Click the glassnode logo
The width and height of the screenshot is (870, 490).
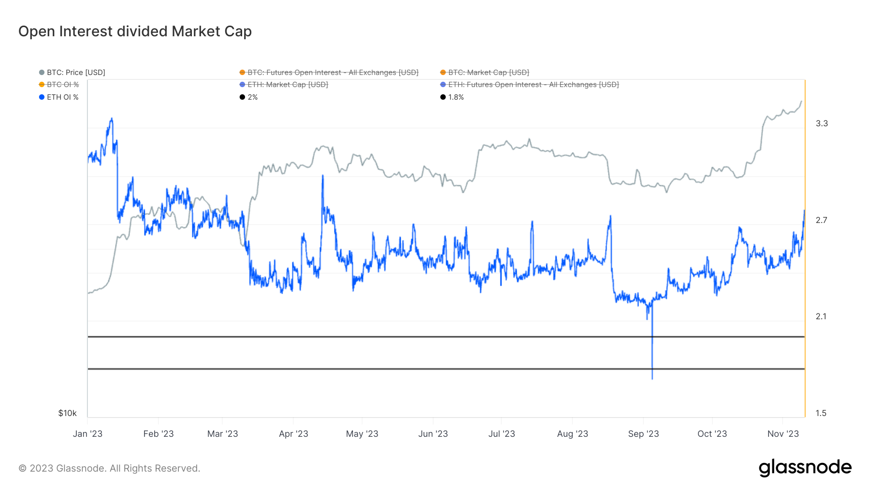[x=805, y=467]
